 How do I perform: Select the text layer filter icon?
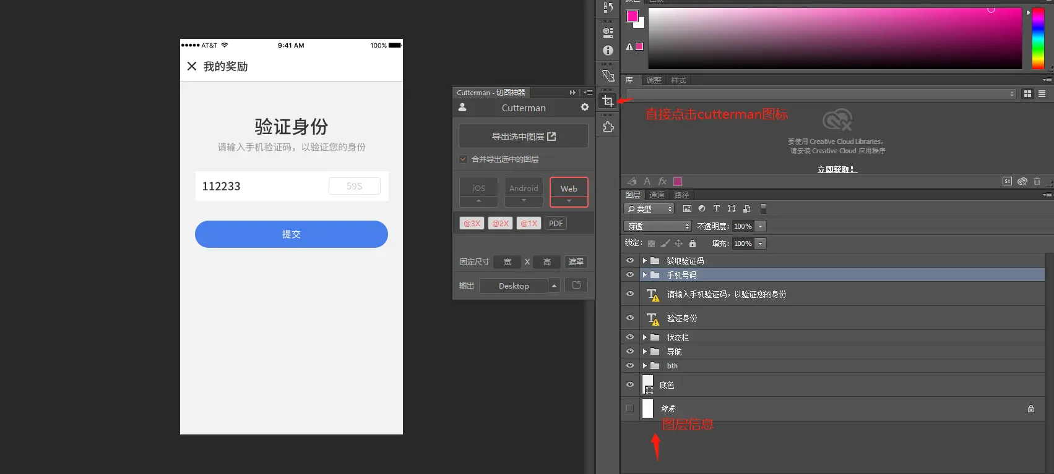click(x=716, y=209)
